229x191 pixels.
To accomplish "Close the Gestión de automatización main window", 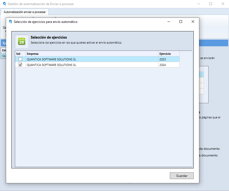I will (x=223, y=4).
